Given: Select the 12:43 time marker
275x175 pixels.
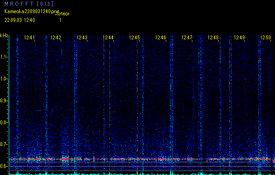Looking at the screenshot, I should [x=82, y=38].
